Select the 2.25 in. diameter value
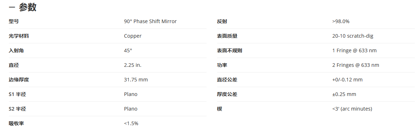The width and height of the screenshot is (418, 139). tap(133, 65)
